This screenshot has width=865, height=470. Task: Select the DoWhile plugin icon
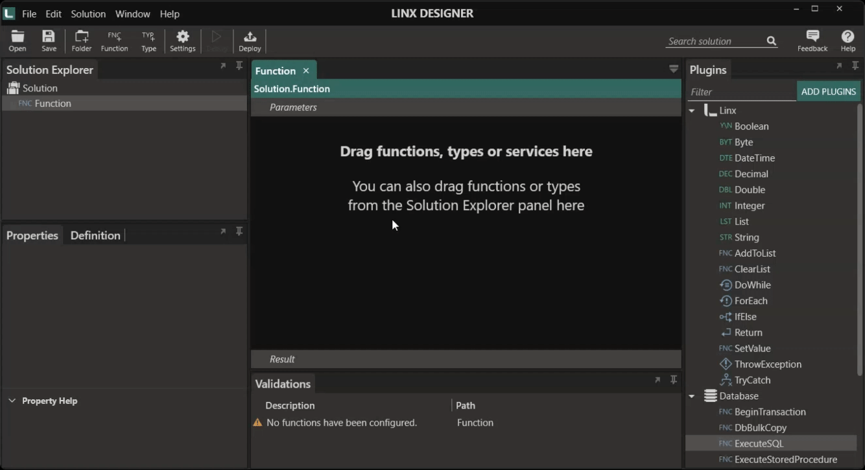tap(726, 285)
